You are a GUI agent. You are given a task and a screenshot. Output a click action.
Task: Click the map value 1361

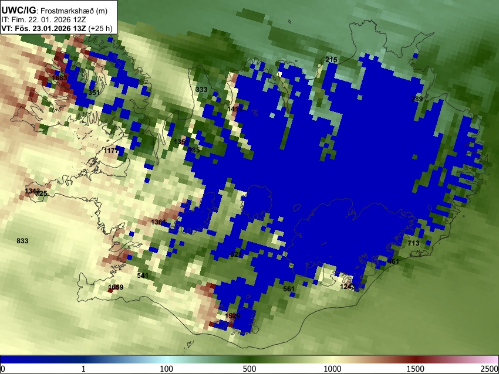pyautogui.click(x=159, y=222)
